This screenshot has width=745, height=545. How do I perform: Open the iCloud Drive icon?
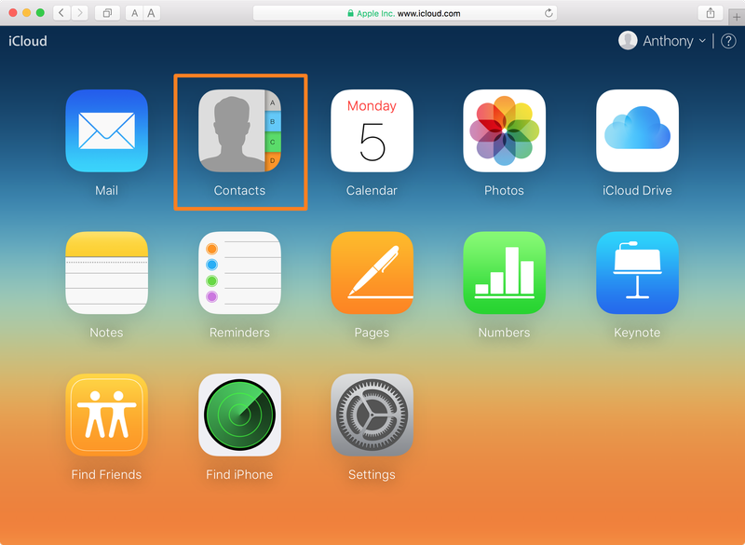(637, 130)
